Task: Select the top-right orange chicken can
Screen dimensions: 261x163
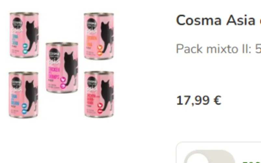Action: (99, 36)
